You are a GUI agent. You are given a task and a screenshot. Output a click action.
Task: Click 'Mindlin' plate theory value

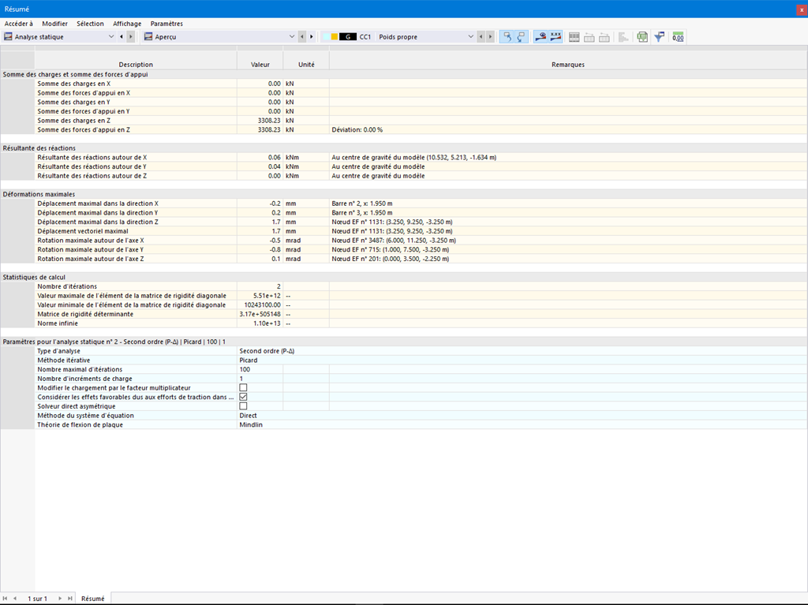tap(251, 424)
